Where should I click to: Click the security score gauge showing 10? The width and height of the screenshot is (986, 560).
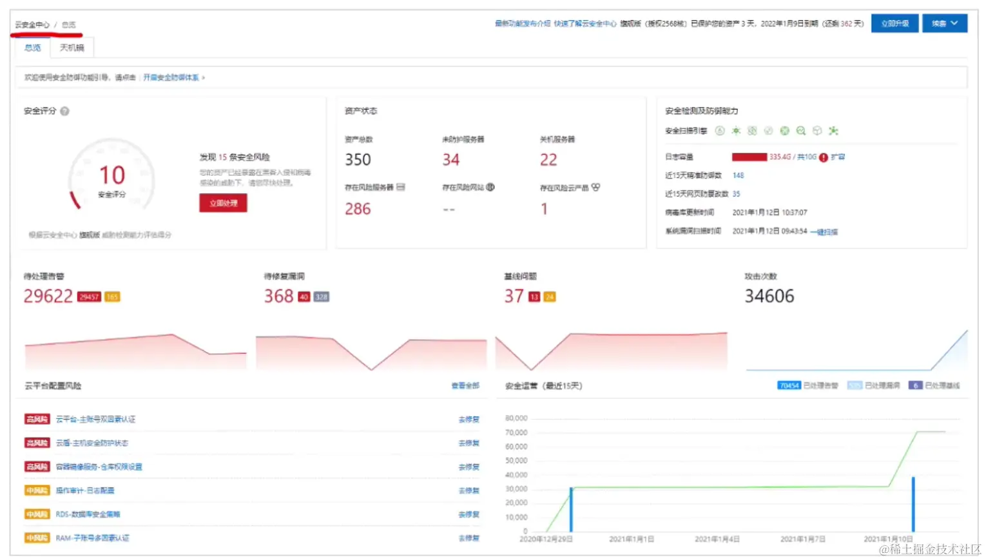click(112, 175)
